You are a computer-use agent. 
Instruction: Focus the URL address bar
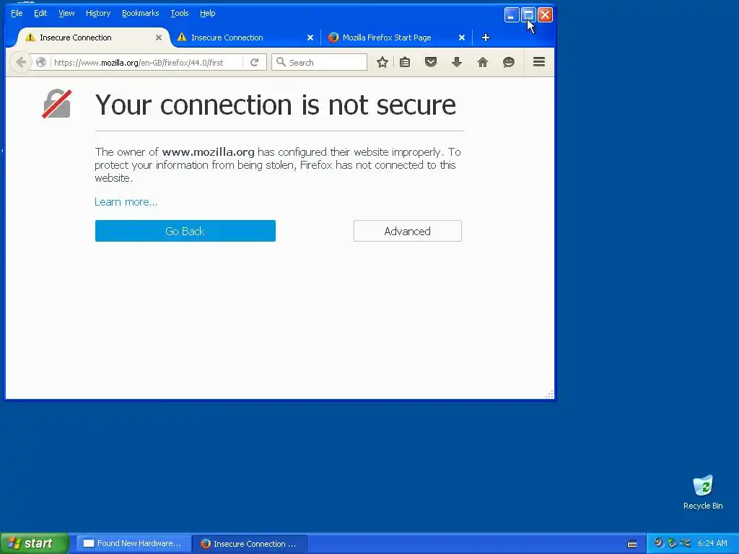tap(147, 62)
